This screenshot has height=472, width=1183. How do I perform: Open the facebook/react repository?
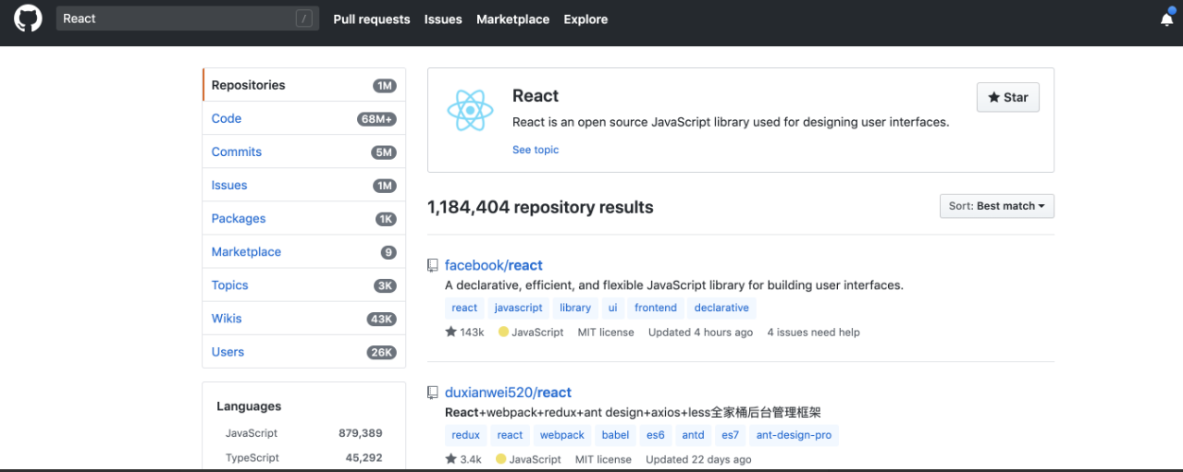(494, 265)
